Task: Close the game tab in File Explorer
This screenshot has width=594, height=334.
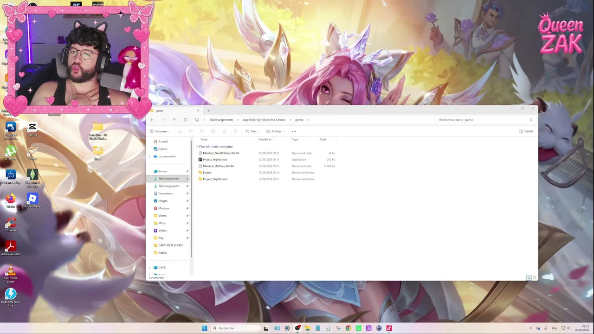Action: pyautogui.click(x=198, y=110)
